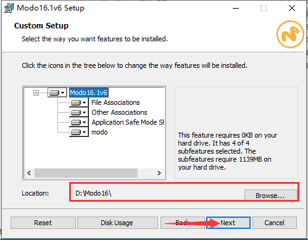Click the installer icon in the title bar
Image resolution: width=308 pixels, height=240 pixels.
[9, 8]
